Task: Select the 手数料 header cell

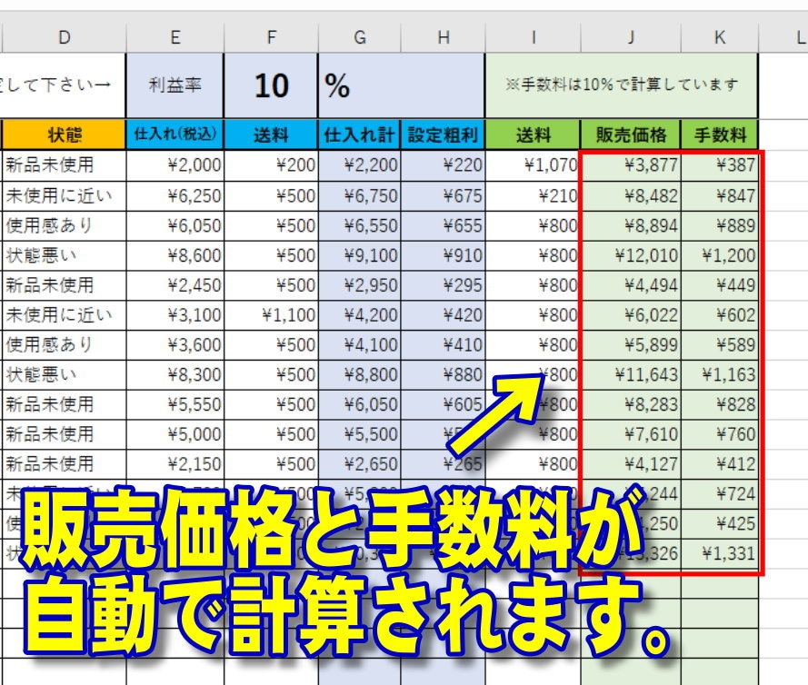Action: (x=720, y=135)
